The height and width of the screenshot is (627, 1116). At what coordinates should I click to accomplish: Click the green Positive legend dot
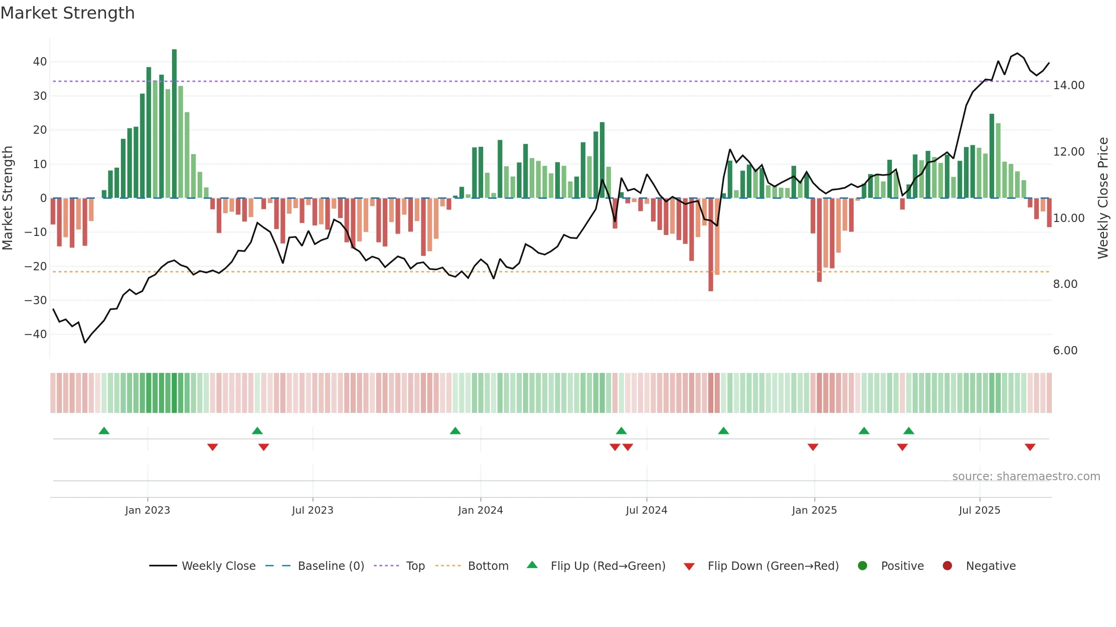(x=863, y=566)
